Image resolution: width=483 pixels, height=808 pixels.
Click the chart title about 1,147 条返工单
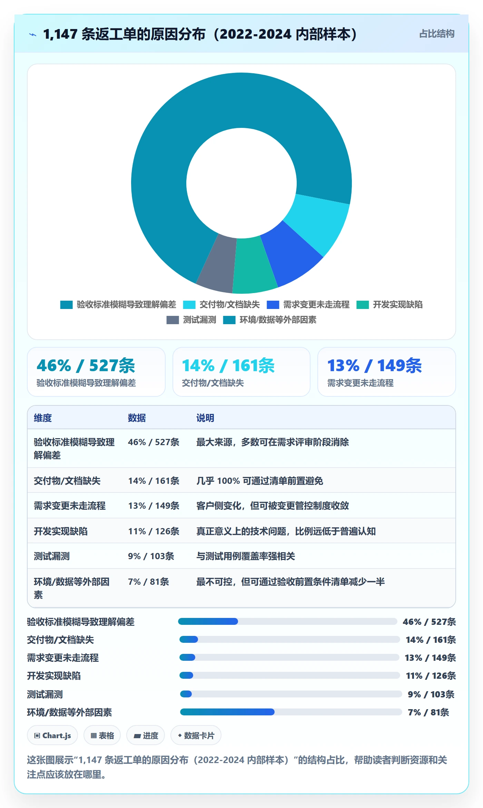coord(200,34)
